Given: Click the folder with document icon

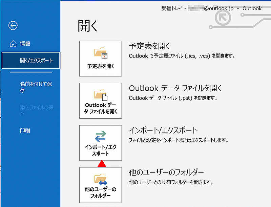Looking at the screenshot, I should (101, 95).
